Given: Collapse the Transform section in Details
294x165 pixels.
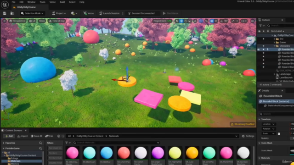Looking at the screenshot, I should click(x=260, y=119).
